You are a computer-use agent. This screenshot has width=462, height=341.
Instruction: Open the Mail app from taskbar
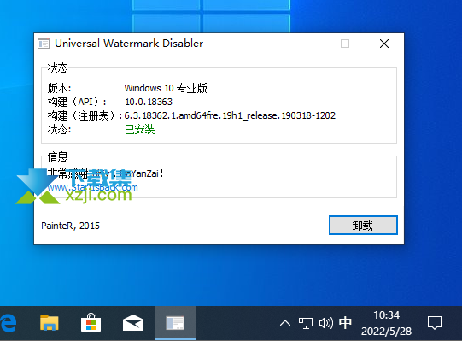[x=133, y=323]
